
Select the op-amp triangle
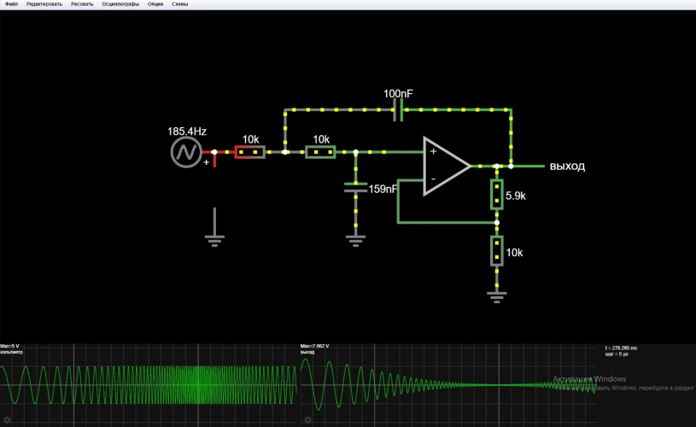point(446,166)
